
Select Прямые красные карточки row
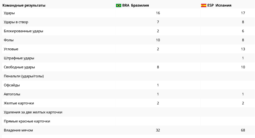tap(27, 121)
